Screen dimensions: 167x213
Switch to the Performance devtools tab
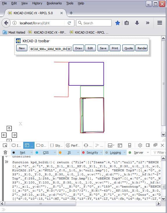73,145
